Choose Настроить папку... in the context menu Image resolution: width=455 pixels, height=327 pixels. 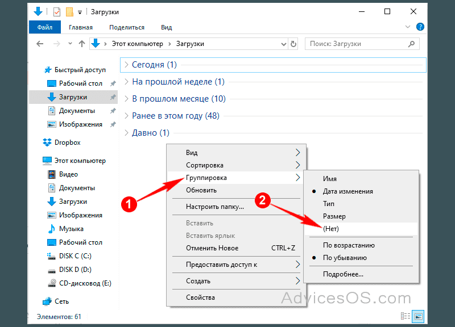236,207
